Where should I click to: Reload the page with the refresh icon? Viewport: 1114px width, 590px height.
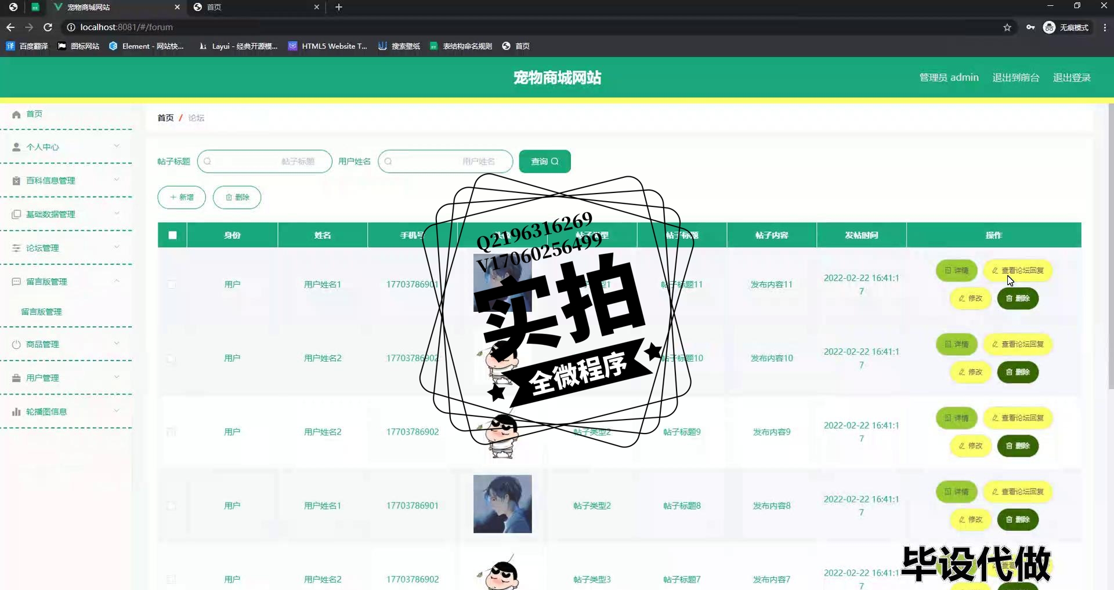tap(48, 27)
